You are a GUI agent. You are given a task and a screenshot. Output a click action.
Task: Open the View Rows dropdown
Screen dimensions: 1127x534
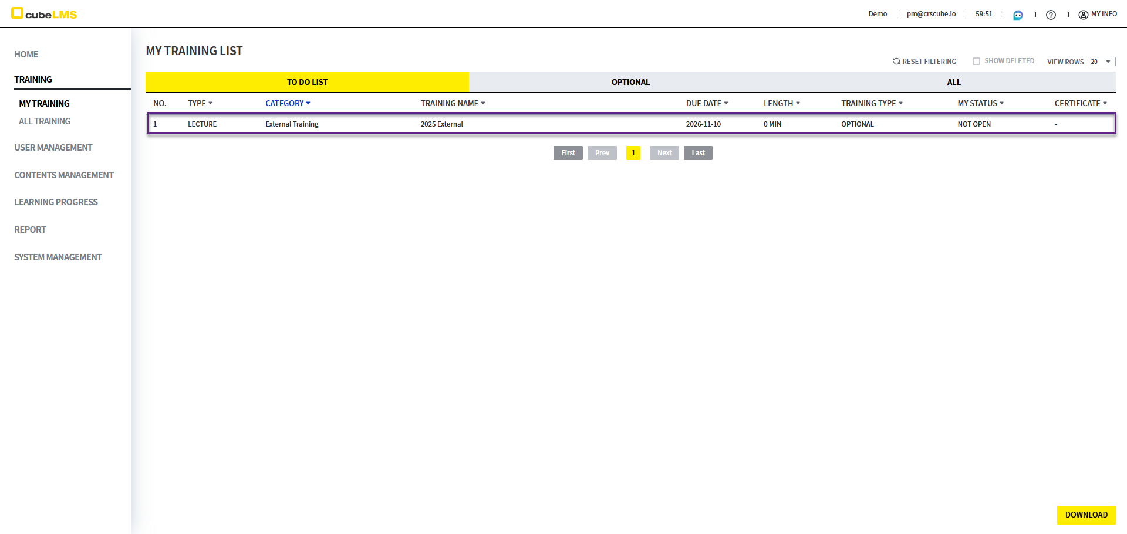(x=1101, y=62)
